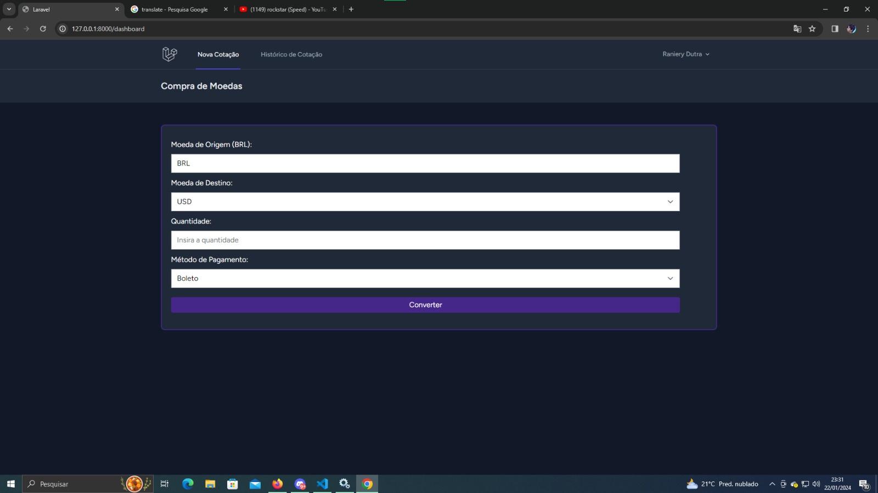Screen dimensions: 878x493
Task: Open Task View on the taskbar
Action: pyautogui.click(x=165, y=484)
